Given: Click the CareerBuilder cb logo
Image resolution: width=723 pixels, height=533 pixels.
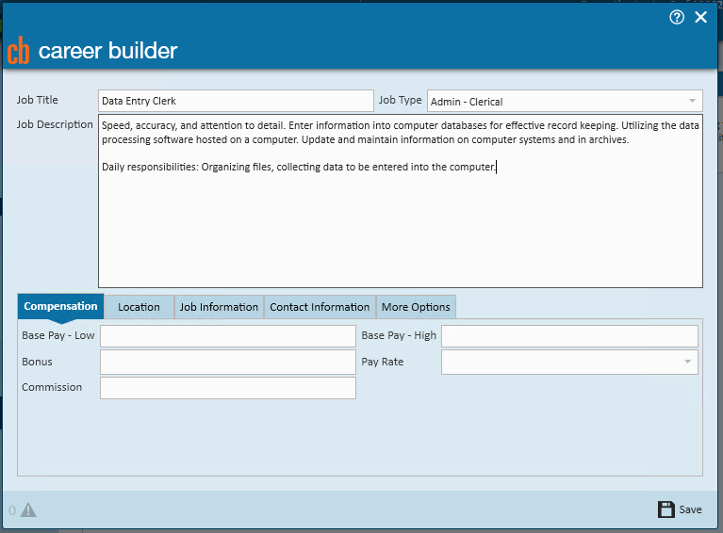Looking at the screenshot, I should point(19,50).
